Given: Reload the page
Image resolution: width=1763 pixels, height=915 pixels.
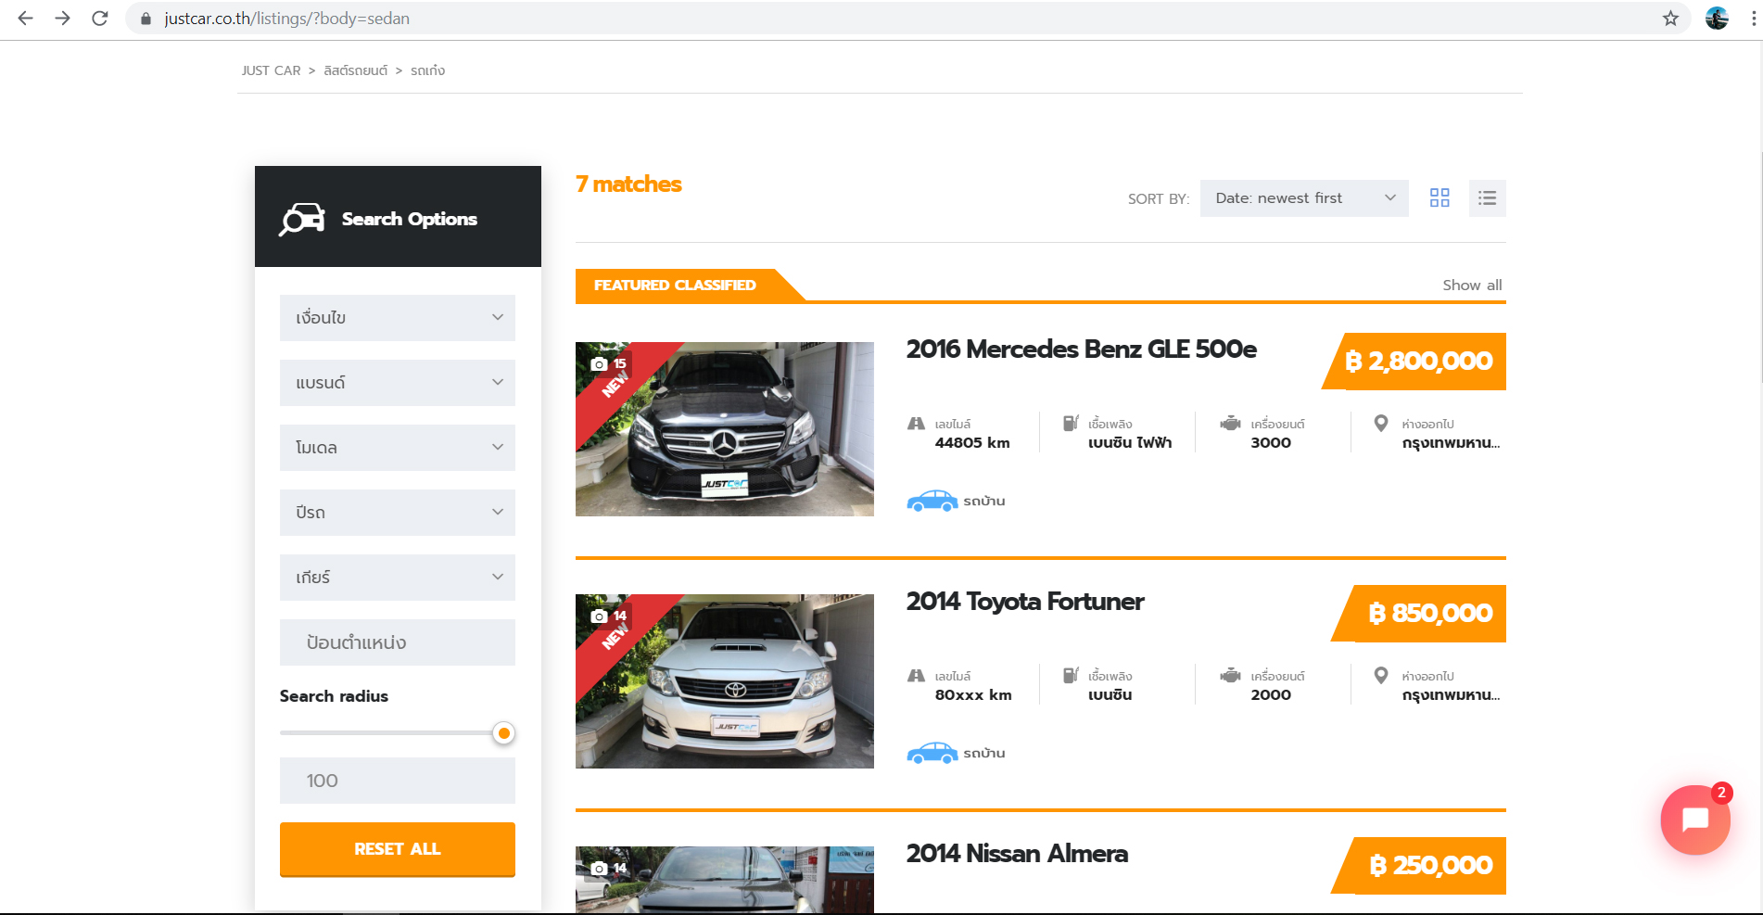Looking at the screenshot, I should (100, 19).
